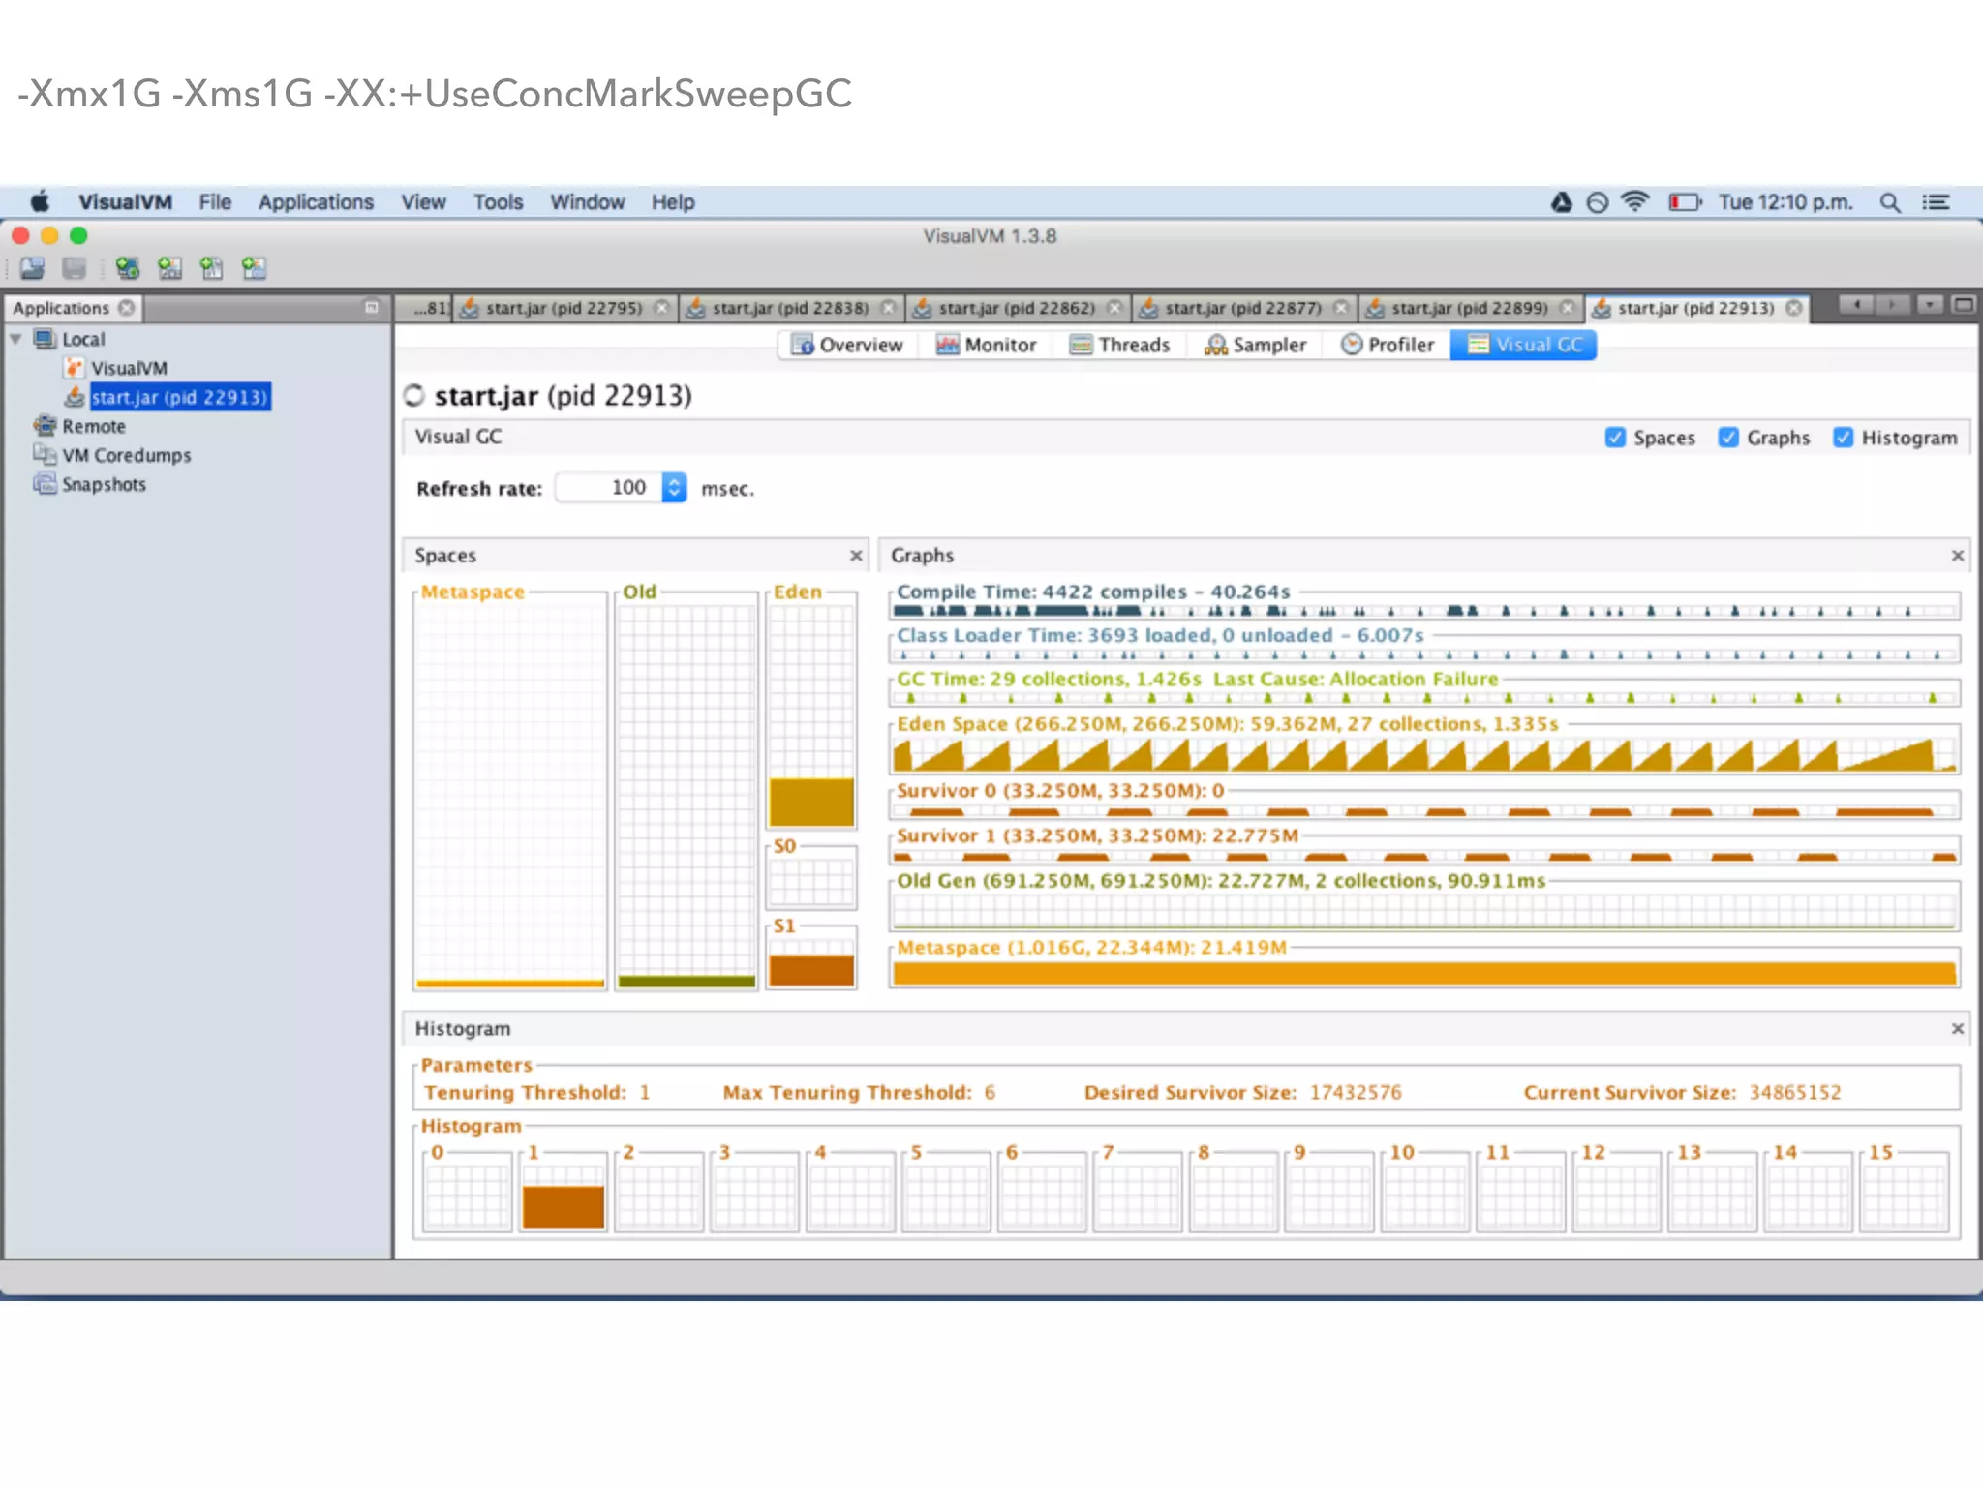Close the Spaces panel
1983x1487 pixels.
pos(856,556)
